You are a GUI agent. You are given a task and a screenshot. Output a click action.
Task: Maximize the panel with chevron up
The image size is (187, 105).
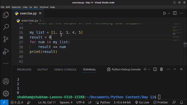(x=175, y=69)
